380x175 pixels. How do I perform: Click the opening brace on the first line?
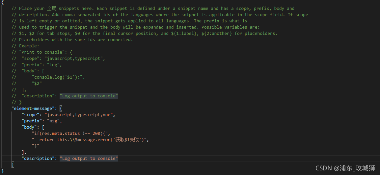coord(3,2)
